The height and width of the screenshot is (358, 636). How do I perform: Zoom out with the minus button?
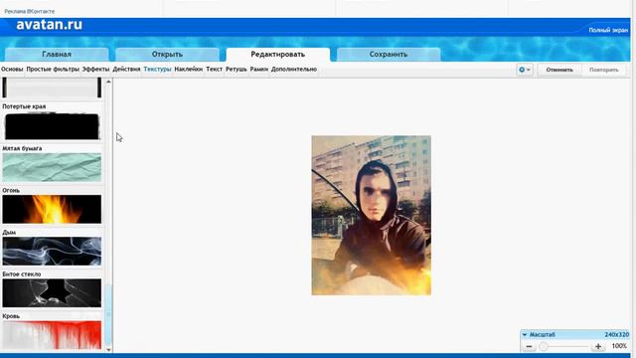529,346
